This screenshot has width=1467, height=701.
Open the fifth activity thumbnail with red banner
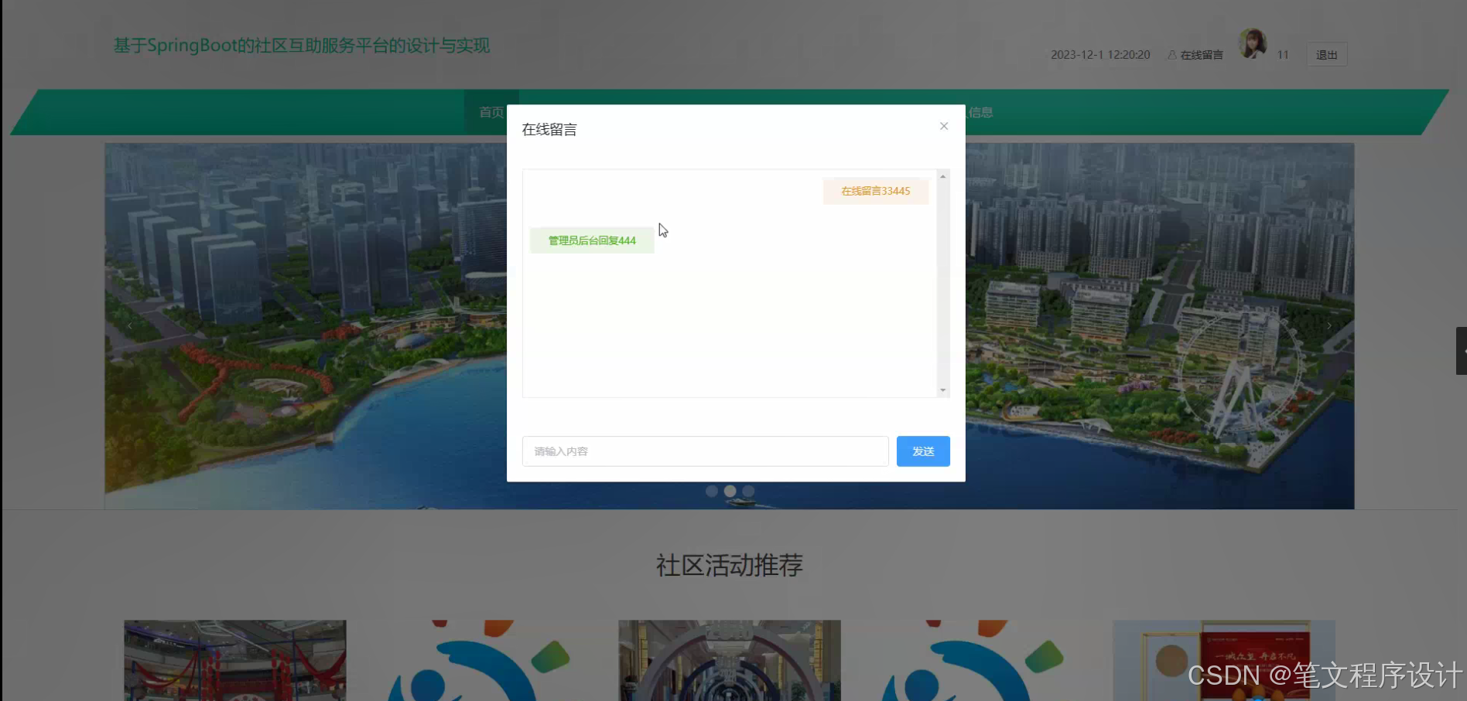1224,660
